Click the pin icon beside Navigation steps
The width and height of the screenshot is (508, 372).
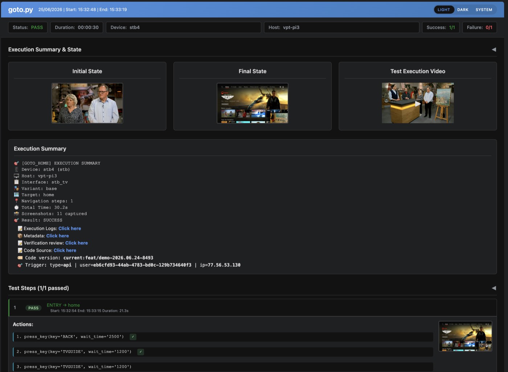(16, 201)
